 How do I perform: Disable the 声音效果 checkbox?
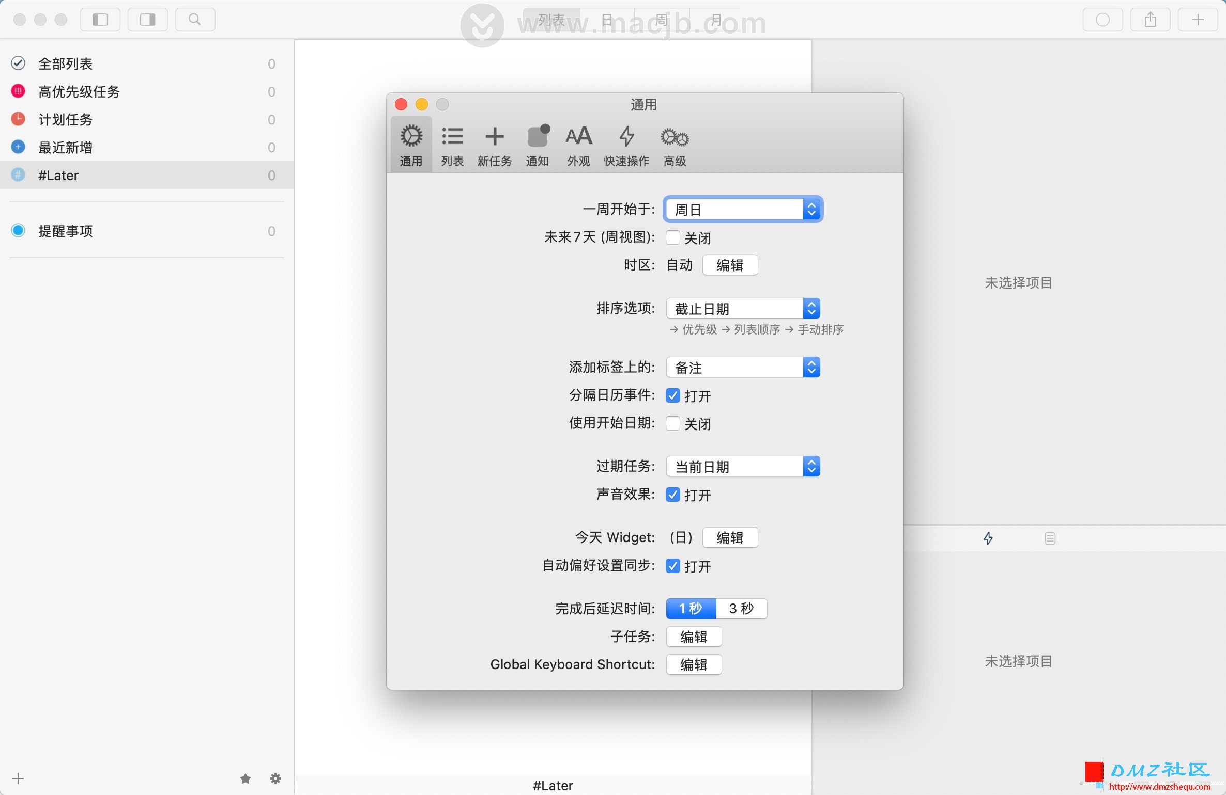[x=672, y=495]
